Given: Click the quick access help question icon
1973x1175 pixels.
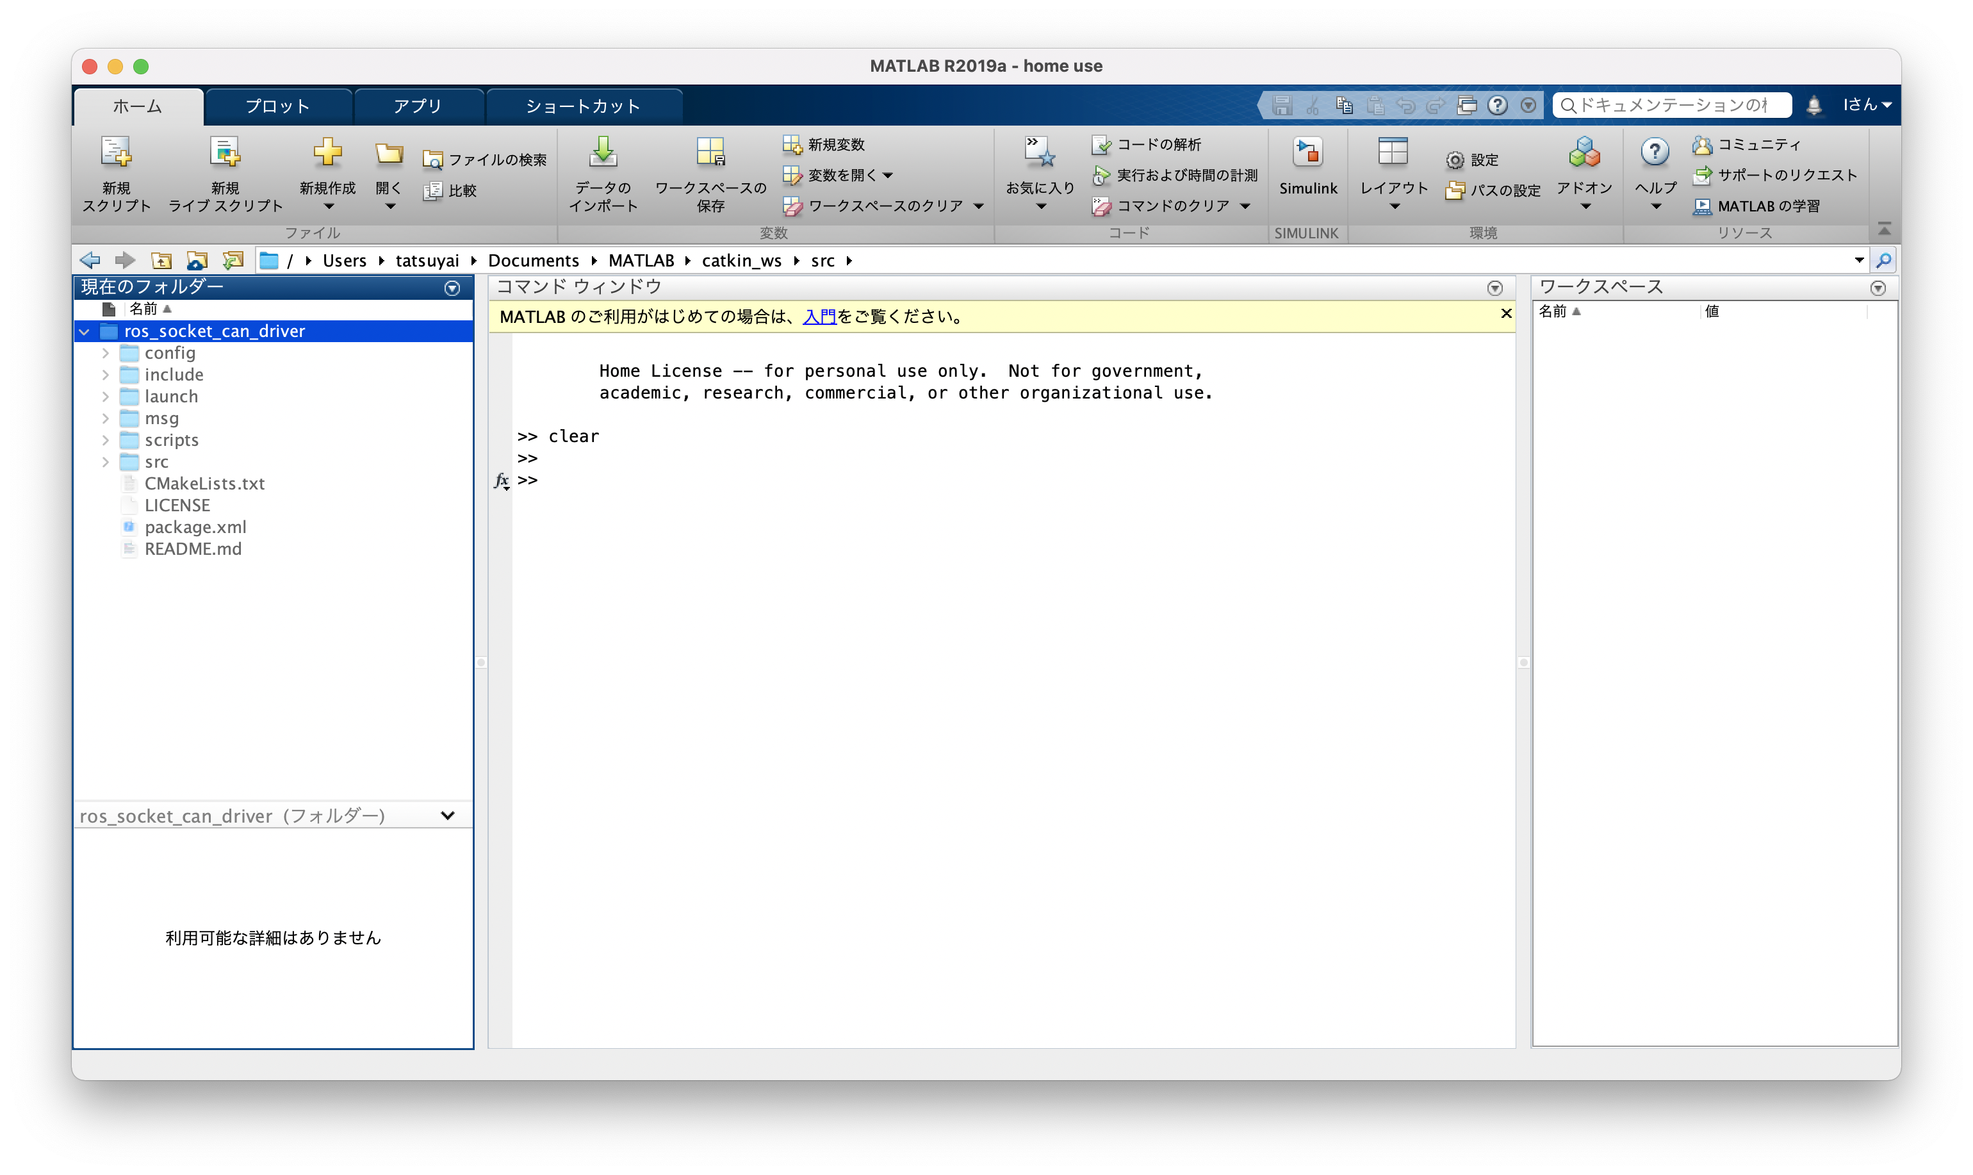Looking at the screenshot, I should (x=1497, y=105).
